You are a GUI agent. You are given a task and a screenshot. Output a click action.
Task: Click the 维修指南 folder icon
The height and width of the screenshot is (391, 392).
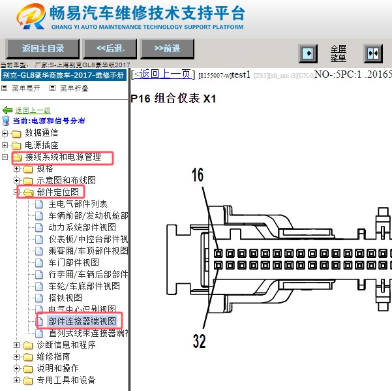[28, 357]
